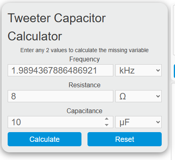The image size is (175, 160).
Task: Open the kHz frequency unit dropdown
Action: [x=138, y=70]
